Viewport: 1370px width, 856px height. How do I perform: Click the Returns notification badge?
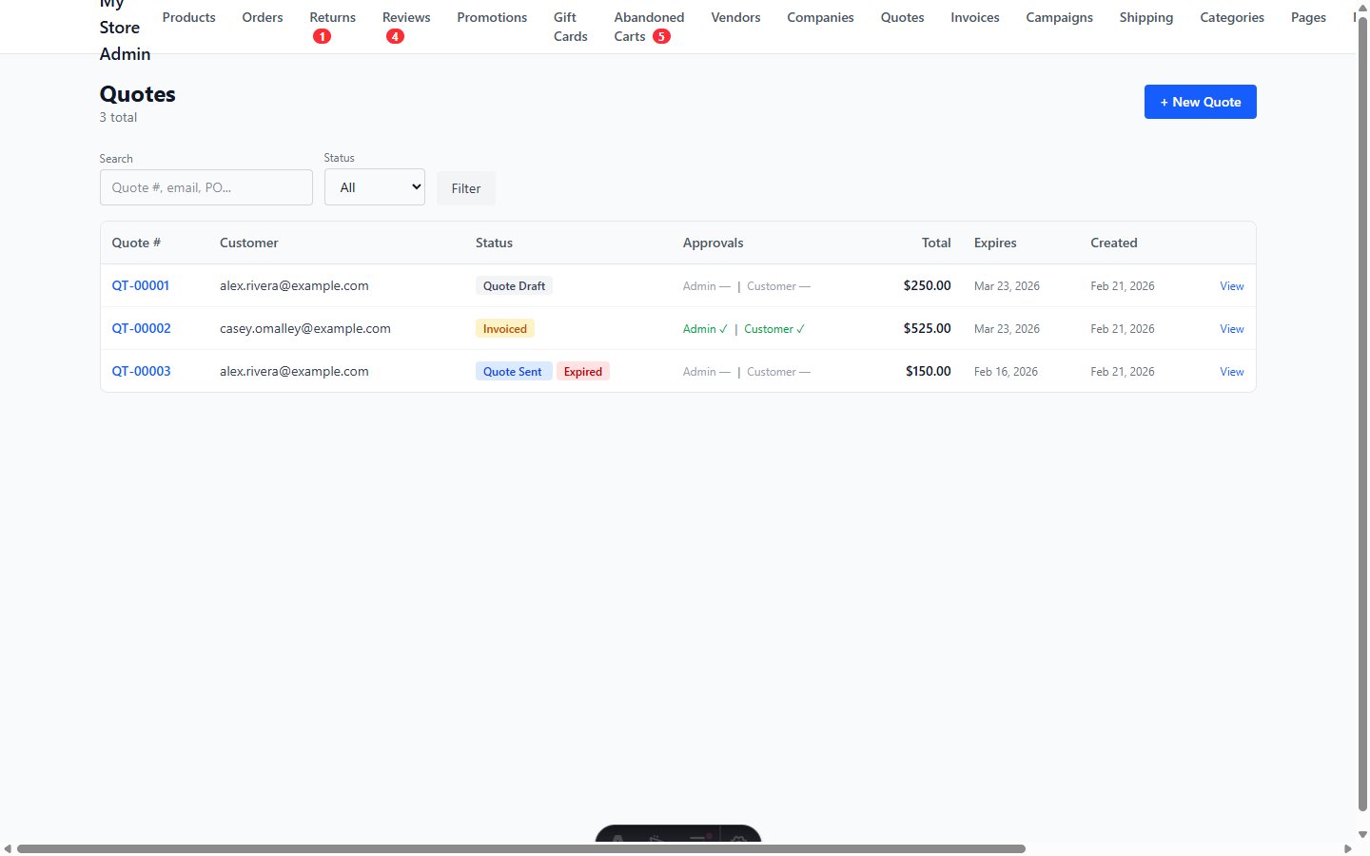(323, 35)
